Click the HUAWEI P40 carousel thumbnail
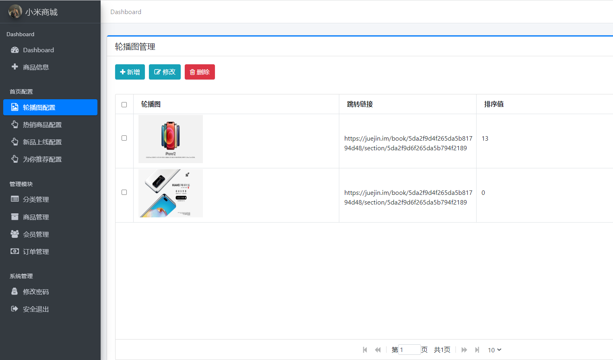Image resolution: width=613 pixels, height=360 pixels. 171,193
